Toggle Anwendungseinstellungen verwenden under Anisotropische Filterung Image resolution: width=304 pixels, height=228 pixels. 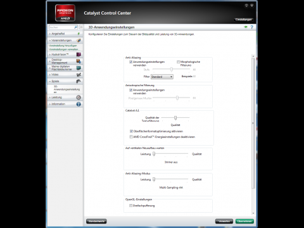click(x=131, y=90)
